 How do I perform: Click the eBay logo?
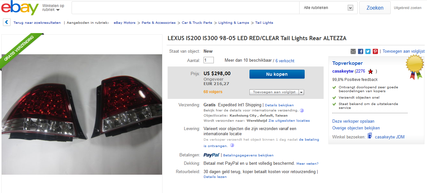(20, 8)
